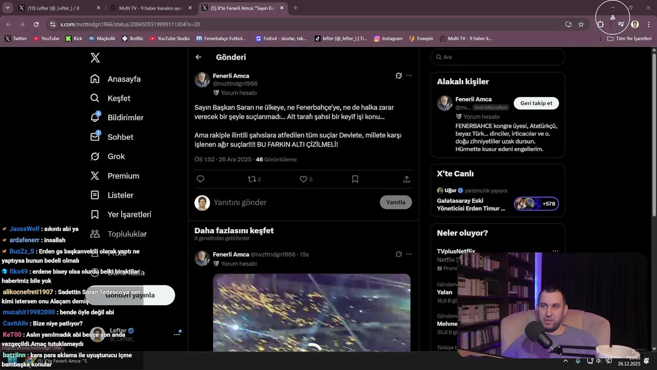Click the Yanıtla reply button
The image size is (657, 370).
[396, 202]
